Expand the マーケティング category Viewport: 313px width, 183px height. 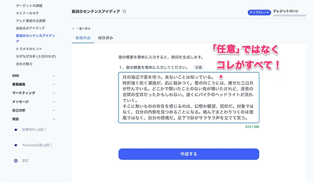[54, 93]
